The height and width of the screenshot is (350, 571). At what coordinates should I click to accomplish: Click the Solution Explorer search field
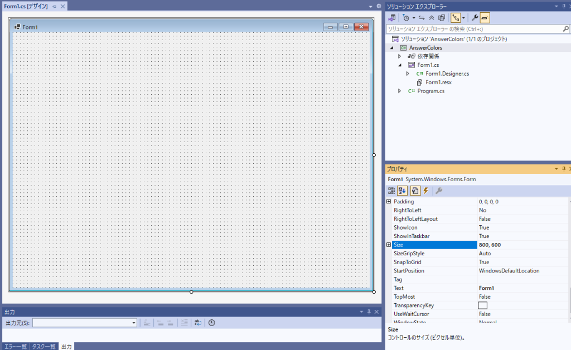(474, 29)
